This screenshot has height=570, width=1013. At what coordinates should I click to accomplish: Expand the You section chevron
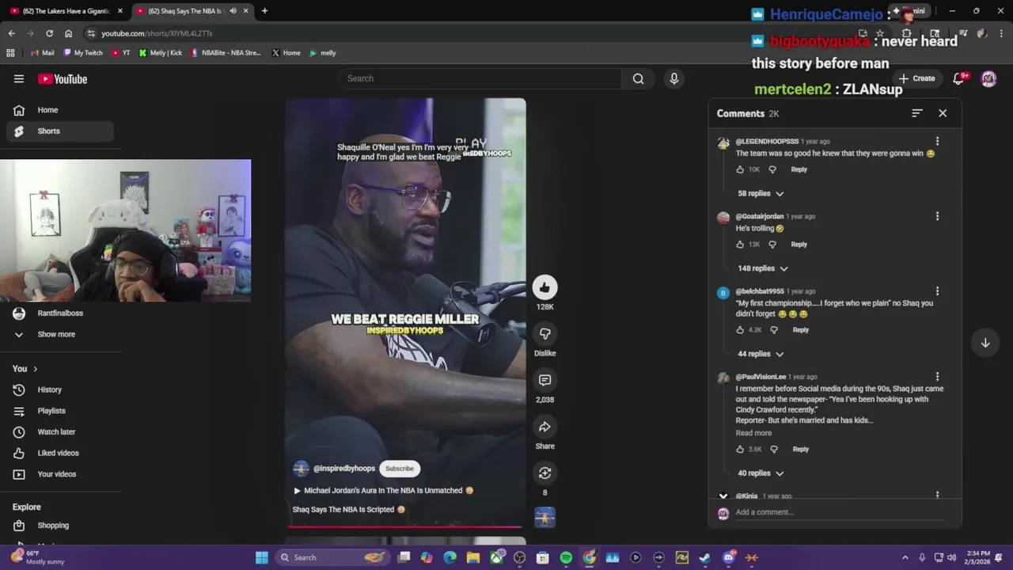(x=35, y=369)
